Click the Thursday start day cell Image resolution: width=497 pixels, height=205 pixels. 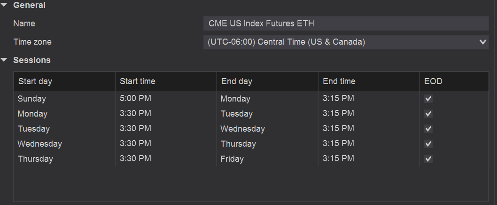click(x=35, y=159)
